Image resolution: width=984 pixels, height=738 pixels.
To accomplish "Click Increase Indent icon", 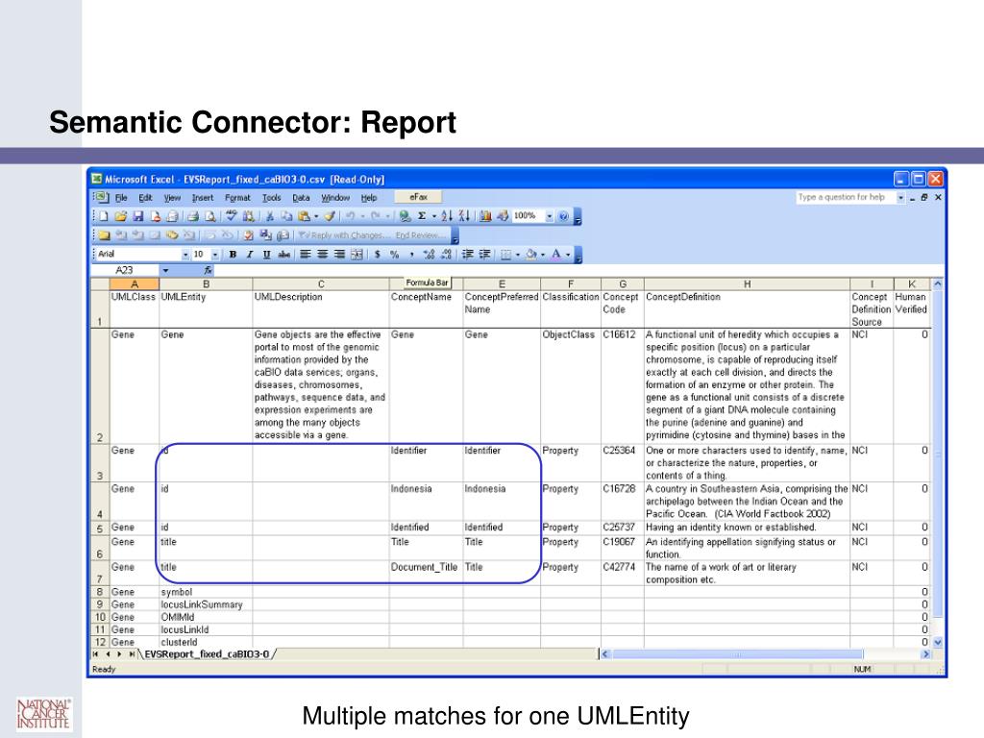I will pos(484,254).
